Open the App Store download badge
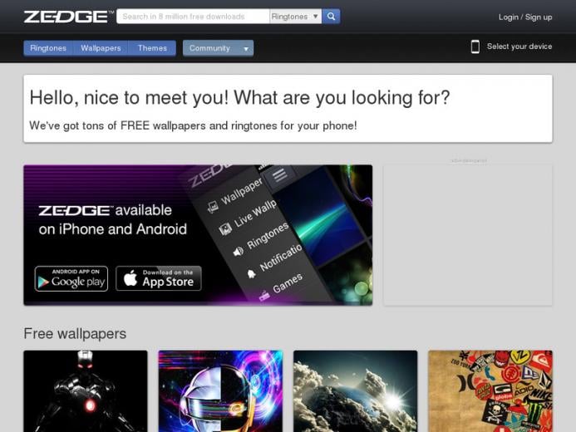576x432 pixels. click(x=159, y=278)
